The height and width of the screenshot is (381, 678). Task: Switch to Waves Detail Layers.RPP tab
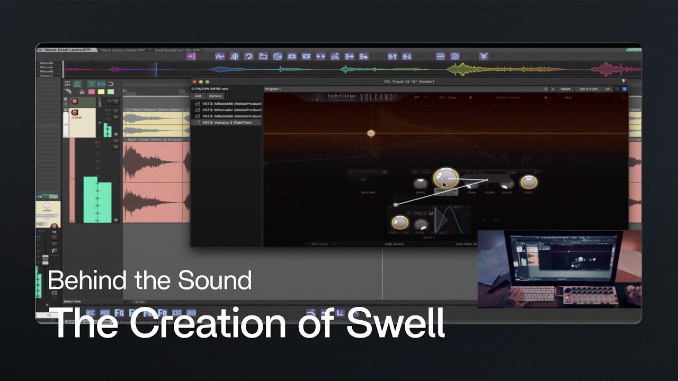point(67,50)
